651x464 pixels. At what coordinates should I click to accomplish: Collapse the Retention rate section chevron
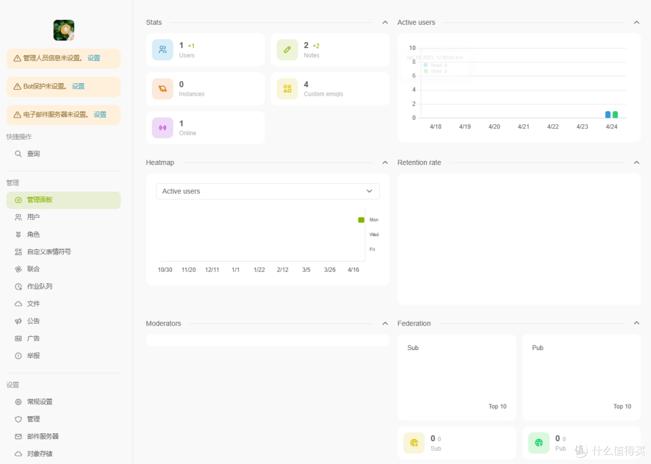[637, 163]
